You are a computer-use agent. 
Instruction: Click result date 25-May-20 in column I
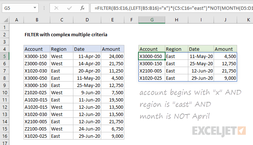click(201, 63)
